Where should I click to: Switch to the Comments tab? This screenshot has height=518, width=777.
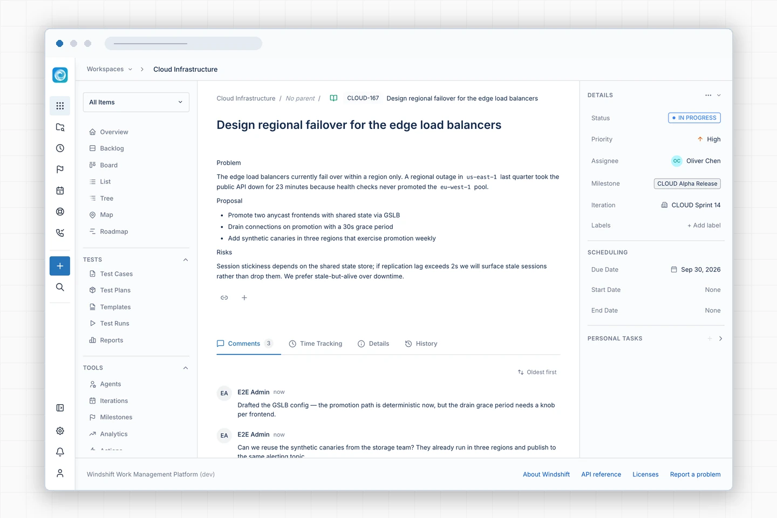(x=249, y=344)
